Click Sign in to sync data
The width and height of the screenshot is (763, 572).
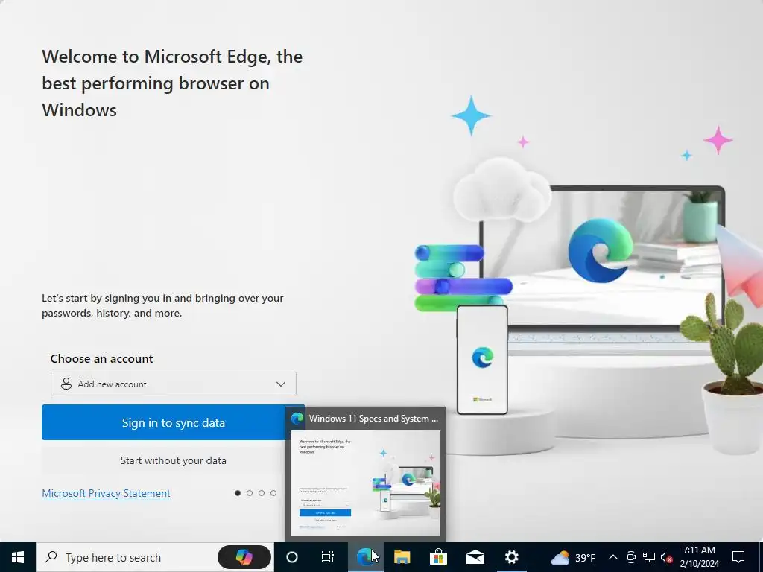(x=173, y=422)
